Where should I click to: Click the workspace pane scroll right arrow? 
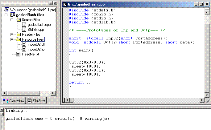[53, 93]
